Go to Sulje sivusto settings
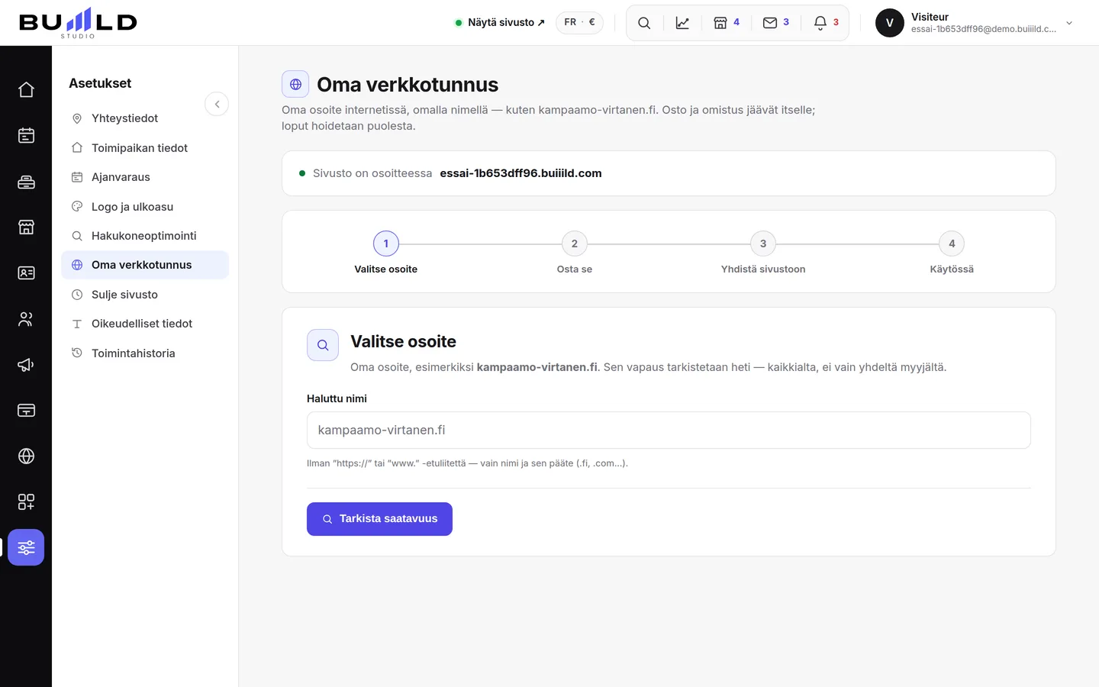The image size is (1099, 687). click(x=145, y=295)
